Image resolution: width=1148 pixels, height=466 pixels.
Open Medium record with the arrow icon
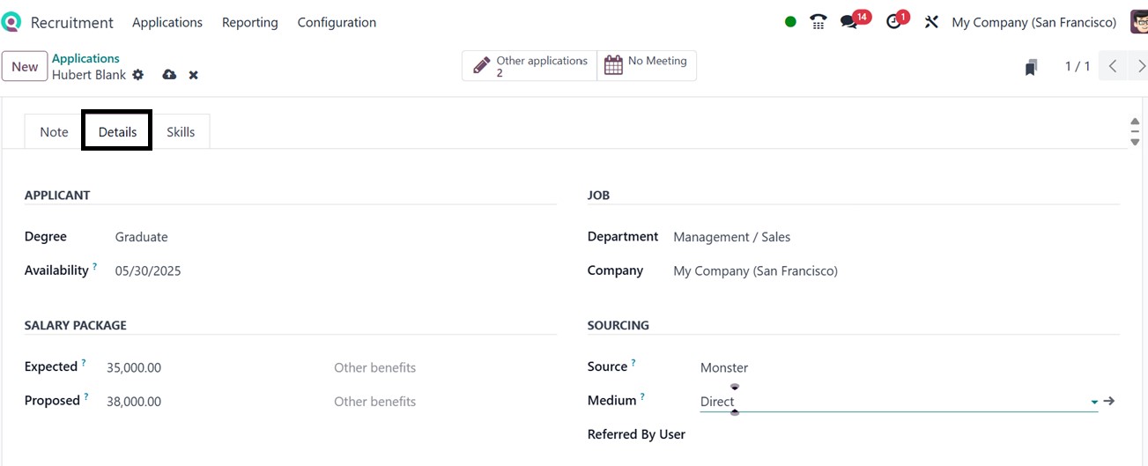1109,401
